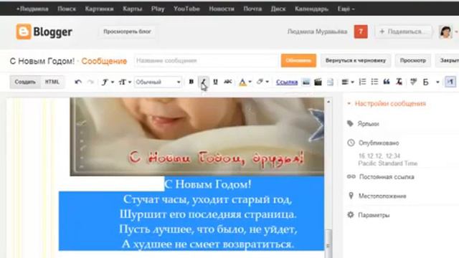Open the font size menu

coord(124,82)
